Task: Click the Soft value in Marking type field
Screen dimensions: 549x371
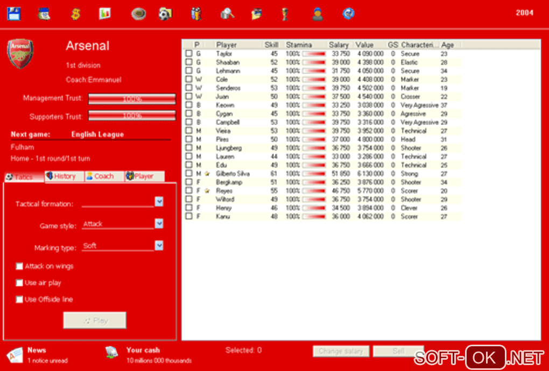Action: (x=90, y=246)
